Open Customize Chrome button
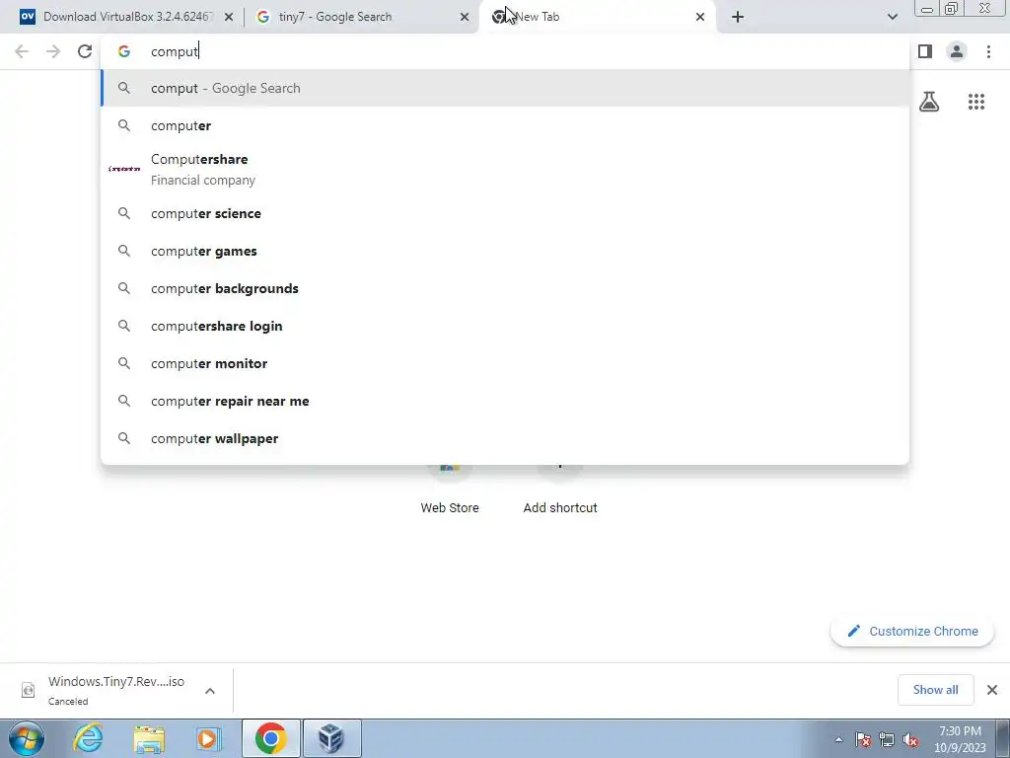1010x758 pixels. click(x=912, y=631)
